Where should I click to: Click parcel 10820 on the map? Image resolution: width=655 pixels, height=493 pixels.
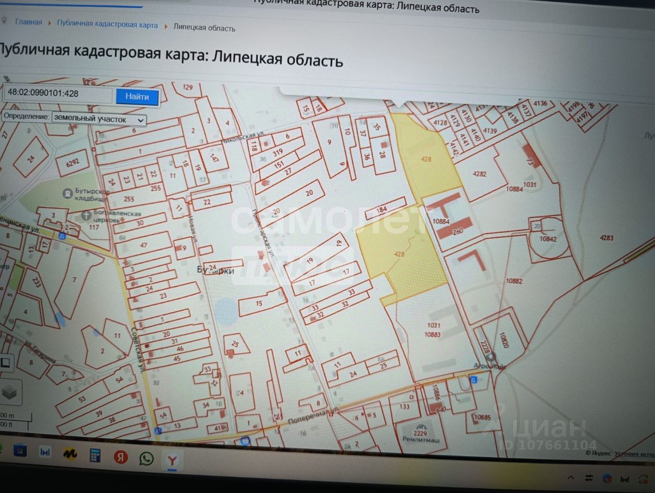(503, 340)
